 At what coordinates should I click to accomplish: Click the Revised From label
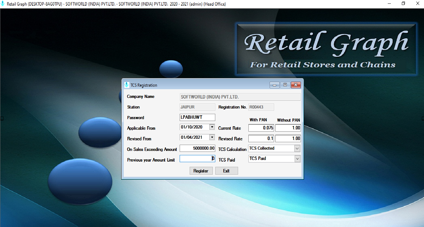(139, 139)
